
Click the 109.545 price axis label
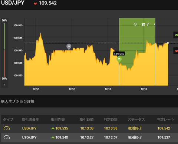coord(18,38)
